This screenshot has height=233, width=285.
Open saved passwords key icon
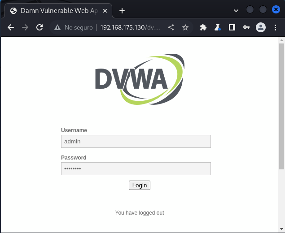tap(246, 27)
